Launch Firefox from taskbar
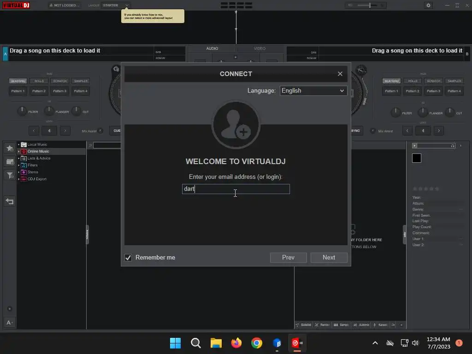 coord(236,343)
